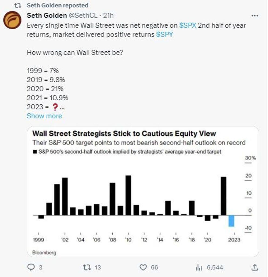
Task: Click the reply speech bubble icon
Action: click(31, 267)
